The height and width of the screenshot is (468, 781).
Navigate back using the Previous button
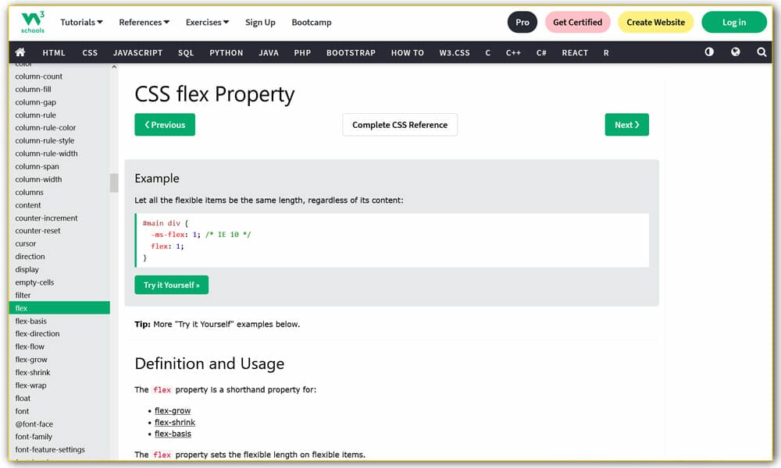tap(165, 124)
